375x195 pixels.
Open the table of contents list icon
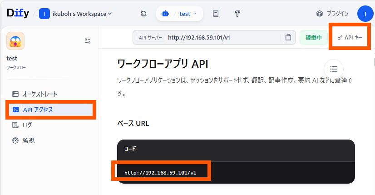(334, 69)
